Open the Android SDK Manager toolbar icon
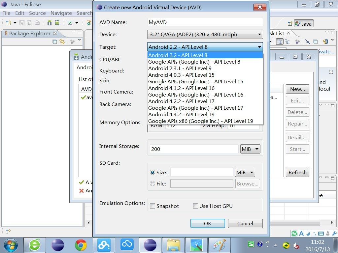Image resolution: width=338 pixels, height=253 pixels. (x=50, y=23)
